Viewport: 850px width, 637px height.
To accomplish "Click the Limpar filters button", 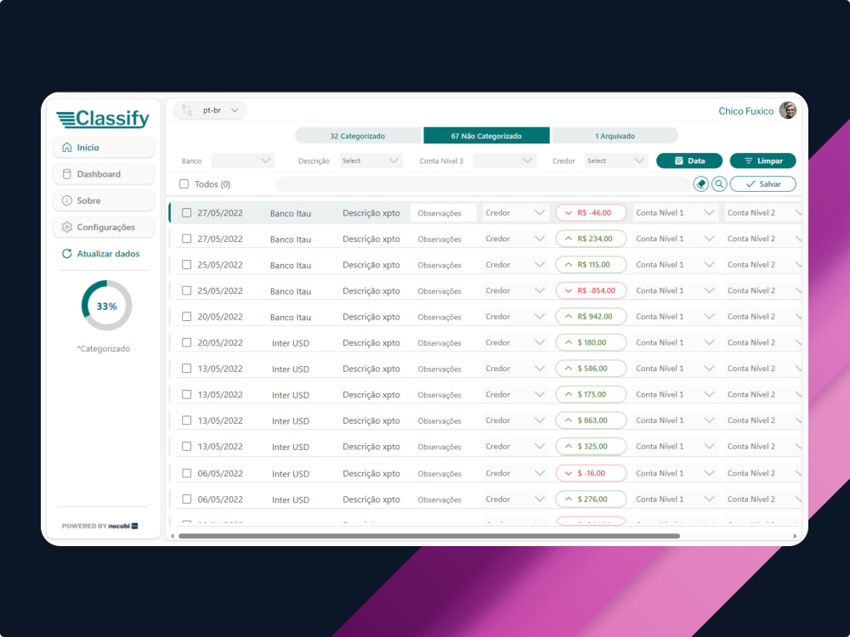I will point(762,161).
